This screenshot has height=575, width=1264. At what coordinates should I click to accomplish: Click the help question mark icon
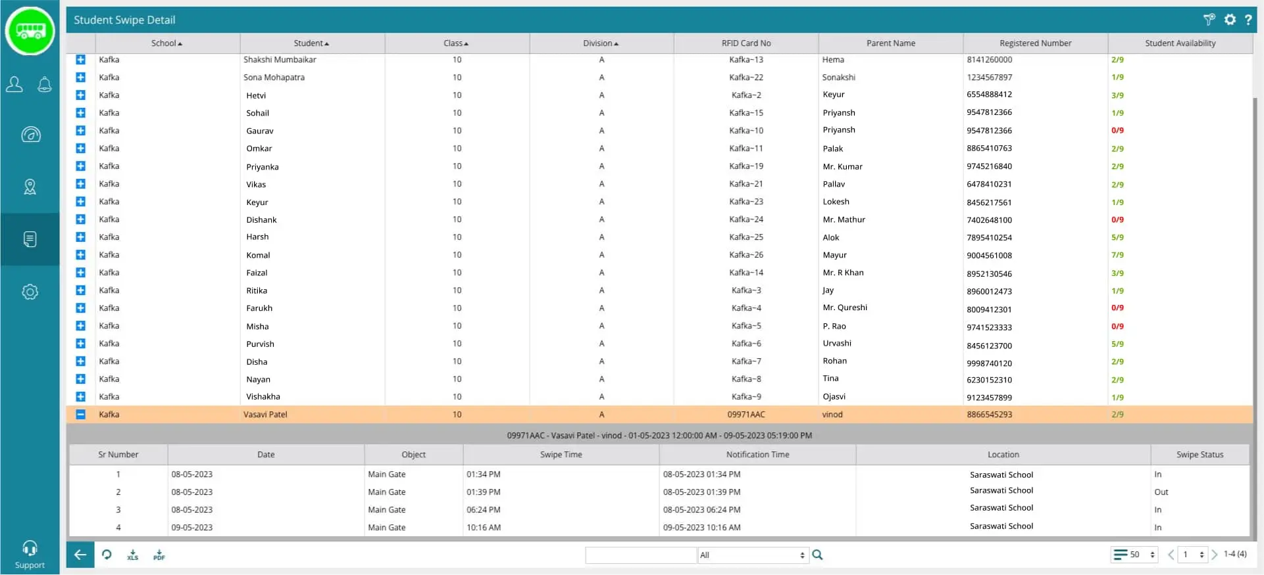[1248, 20]
